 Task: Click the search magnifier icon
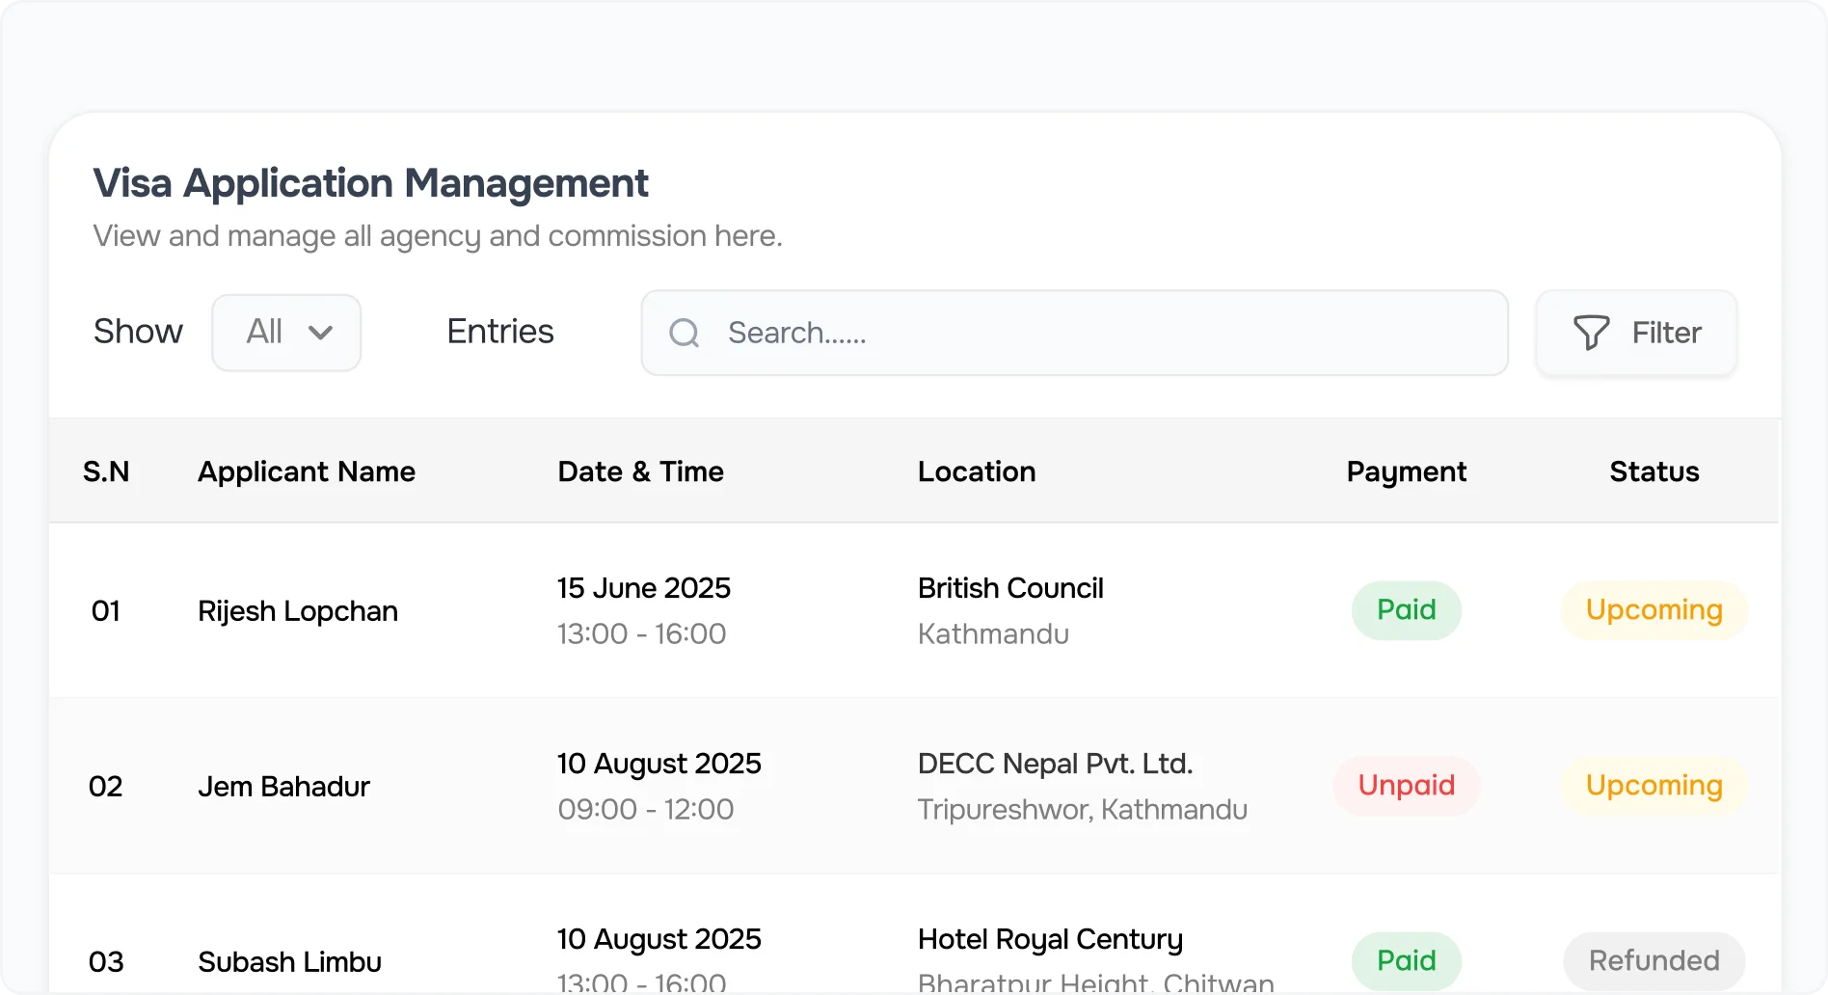point(683,332)
